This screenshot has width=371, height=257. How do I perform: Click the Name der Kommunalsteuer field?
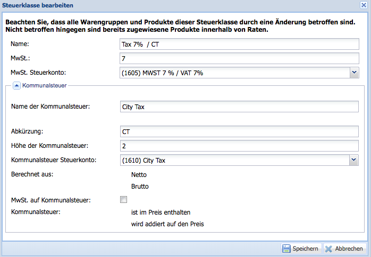[240, 107]
